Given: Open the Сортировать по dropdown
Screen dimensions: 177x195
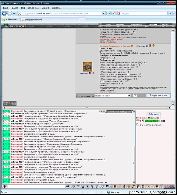Looking at the screenshot, I should 113,95.
